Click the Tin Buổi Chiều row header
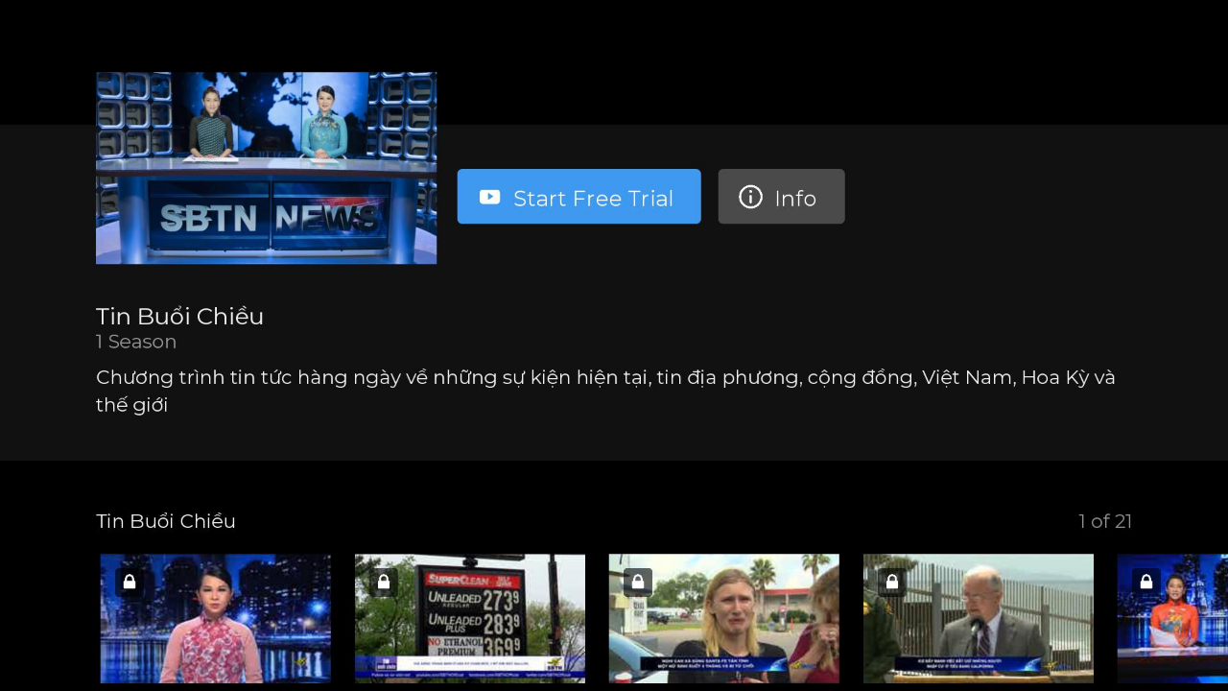The height and width of the screenshot is (691, 1228). [165, 521]
